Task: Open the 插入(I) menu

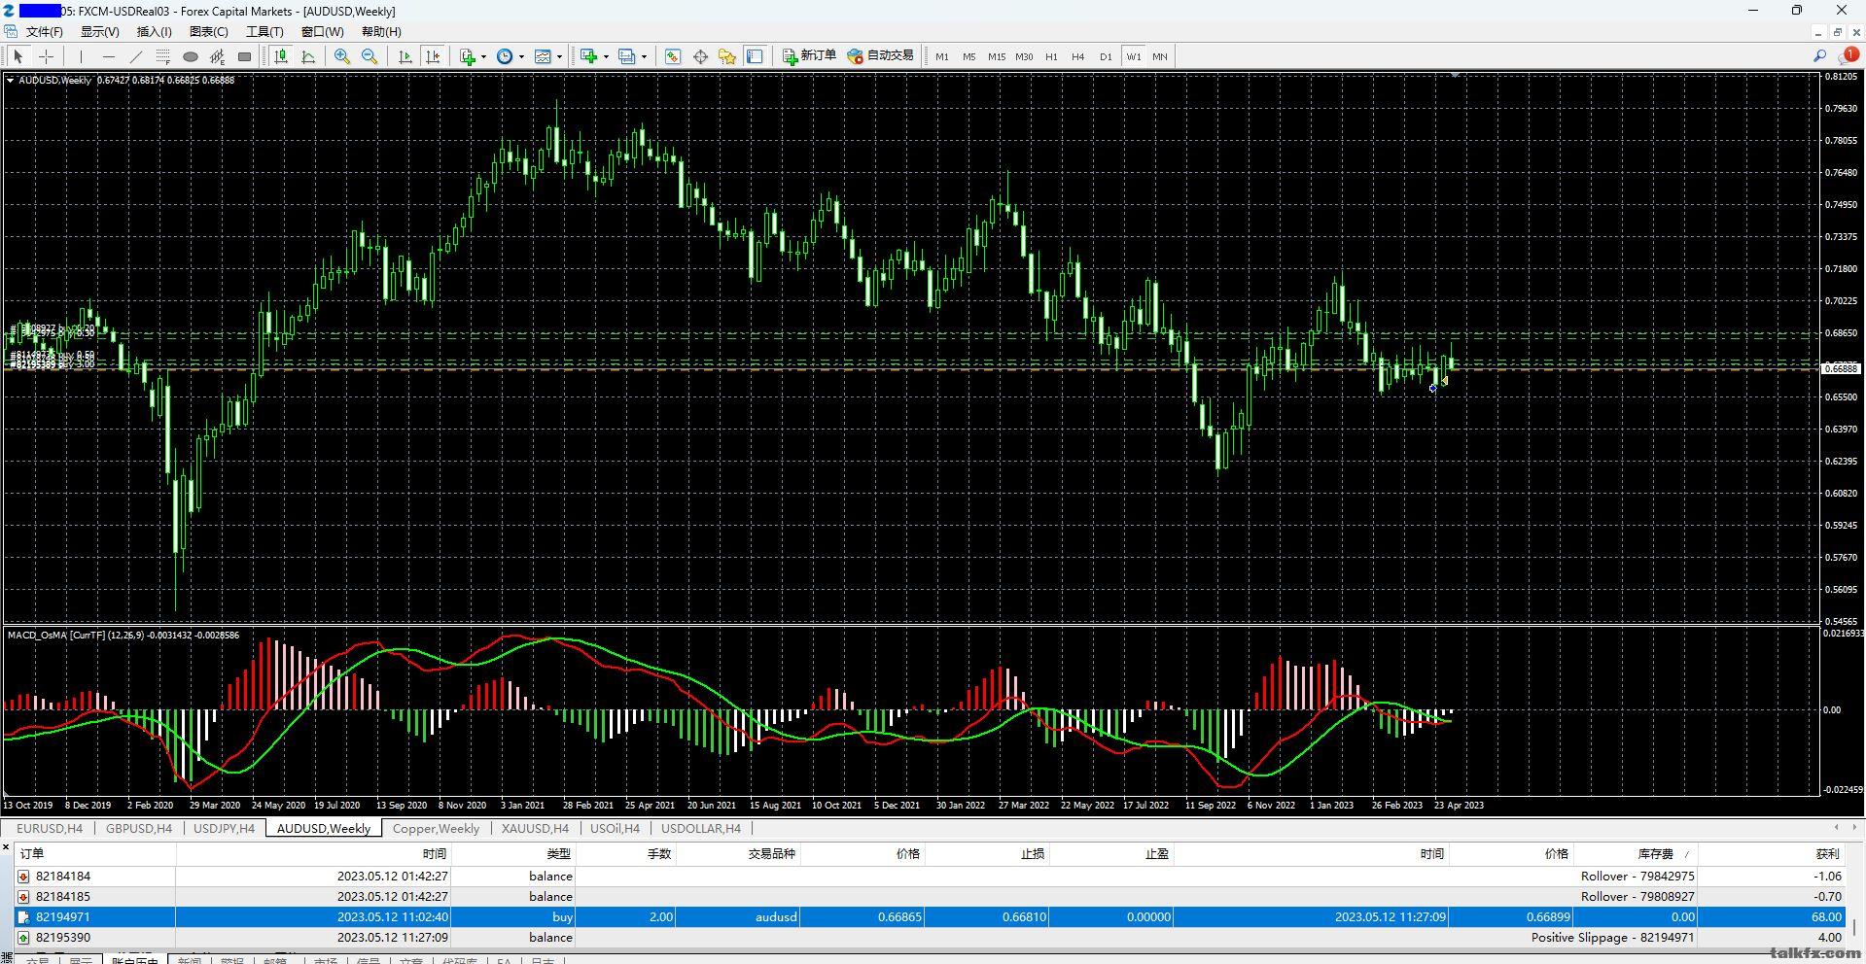Action: pos(154,31)
